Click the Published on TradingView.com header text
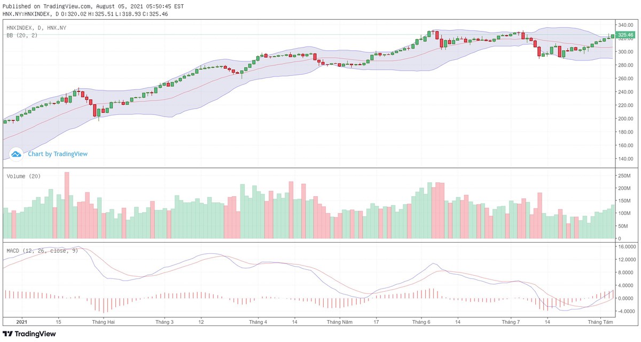 93,6
